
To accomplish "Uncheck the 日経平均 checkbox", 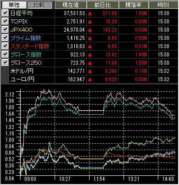I will coord(5,13).
